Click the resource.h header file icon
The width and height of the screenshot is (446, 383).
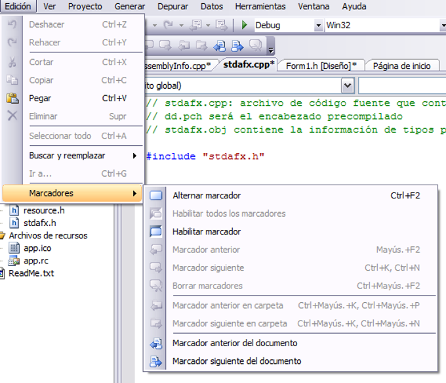point(14,210)
